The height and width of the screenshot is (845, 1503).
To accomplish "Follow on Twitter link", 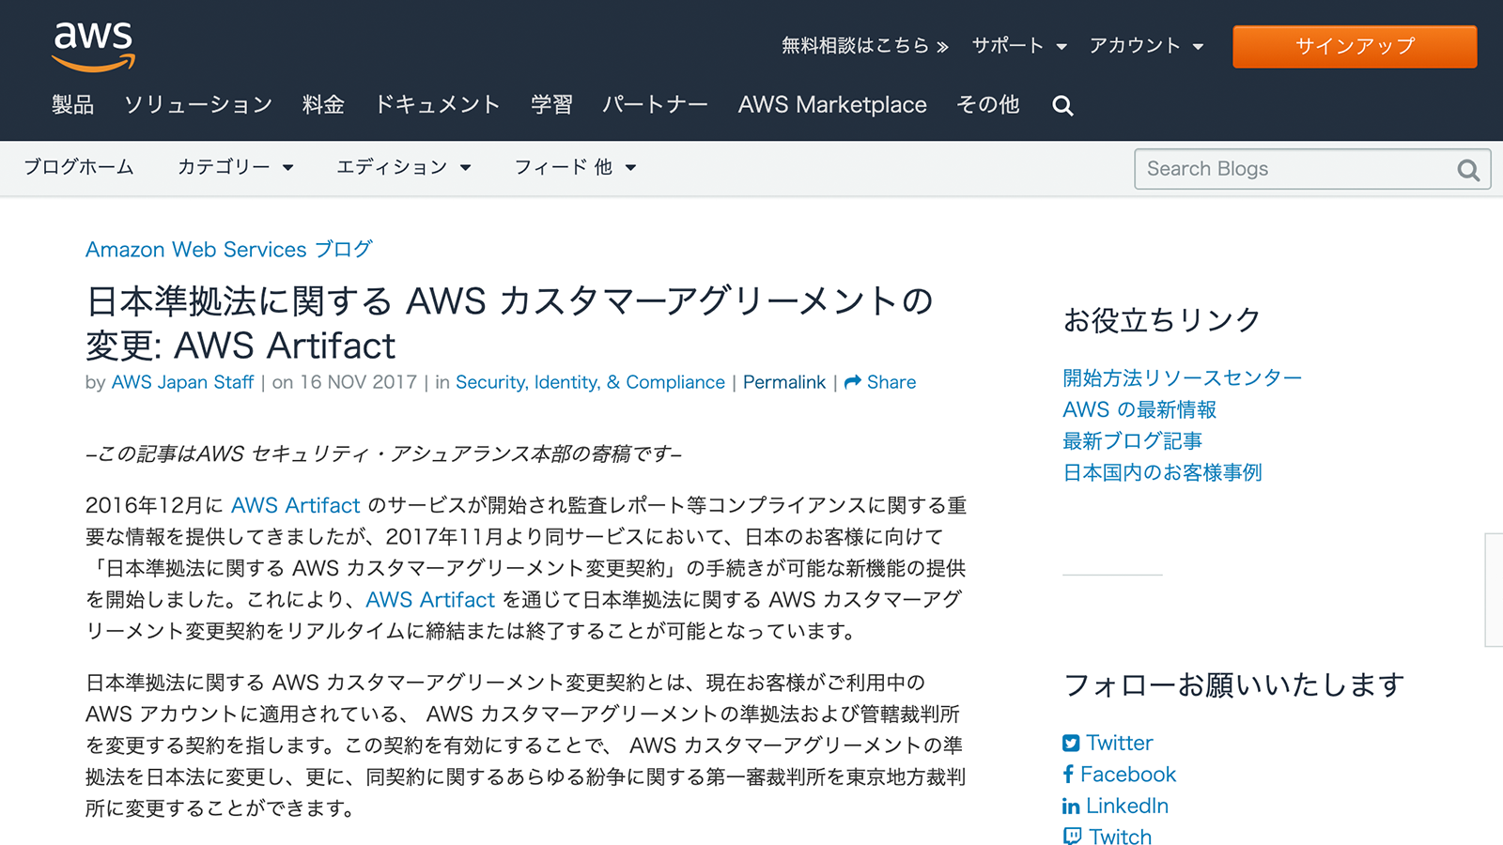I will 1120,744.
